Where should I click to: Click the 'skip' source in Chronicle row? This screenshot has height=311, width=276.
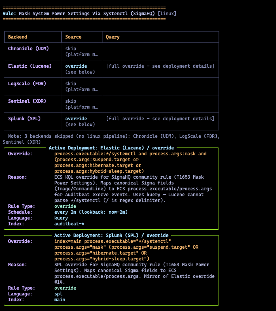[71, 49]
